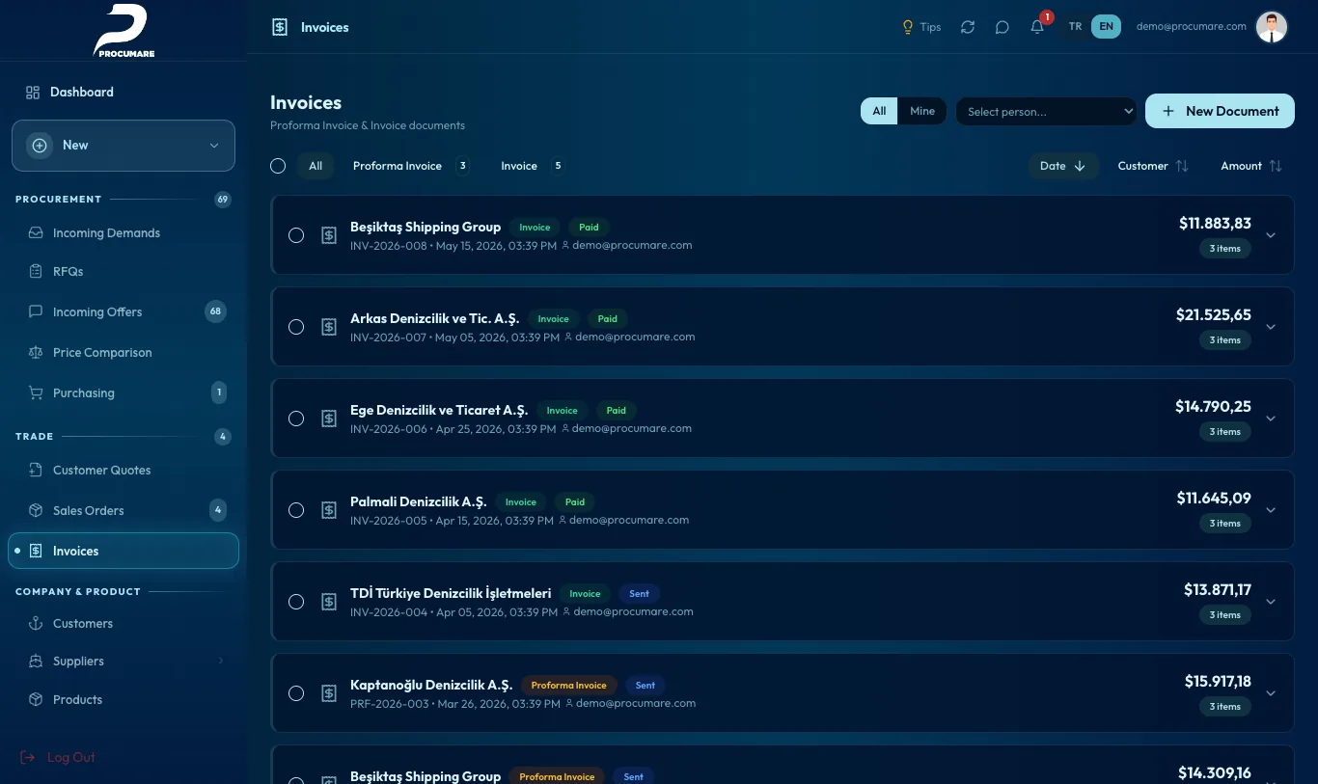Open the Select person dropdown
This screenshot has height=784, width=1318.
coord(1047,112)
